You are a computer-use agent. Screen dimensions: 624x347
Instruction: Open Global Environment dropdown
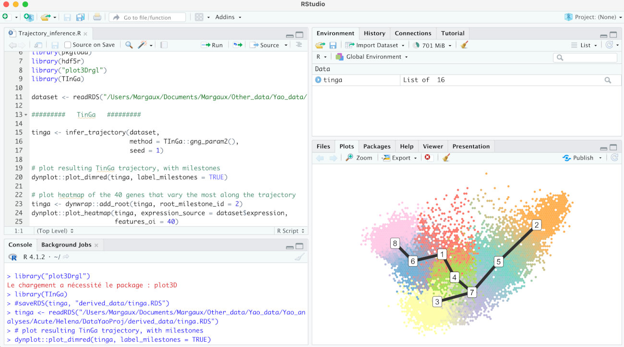[372, 57]
